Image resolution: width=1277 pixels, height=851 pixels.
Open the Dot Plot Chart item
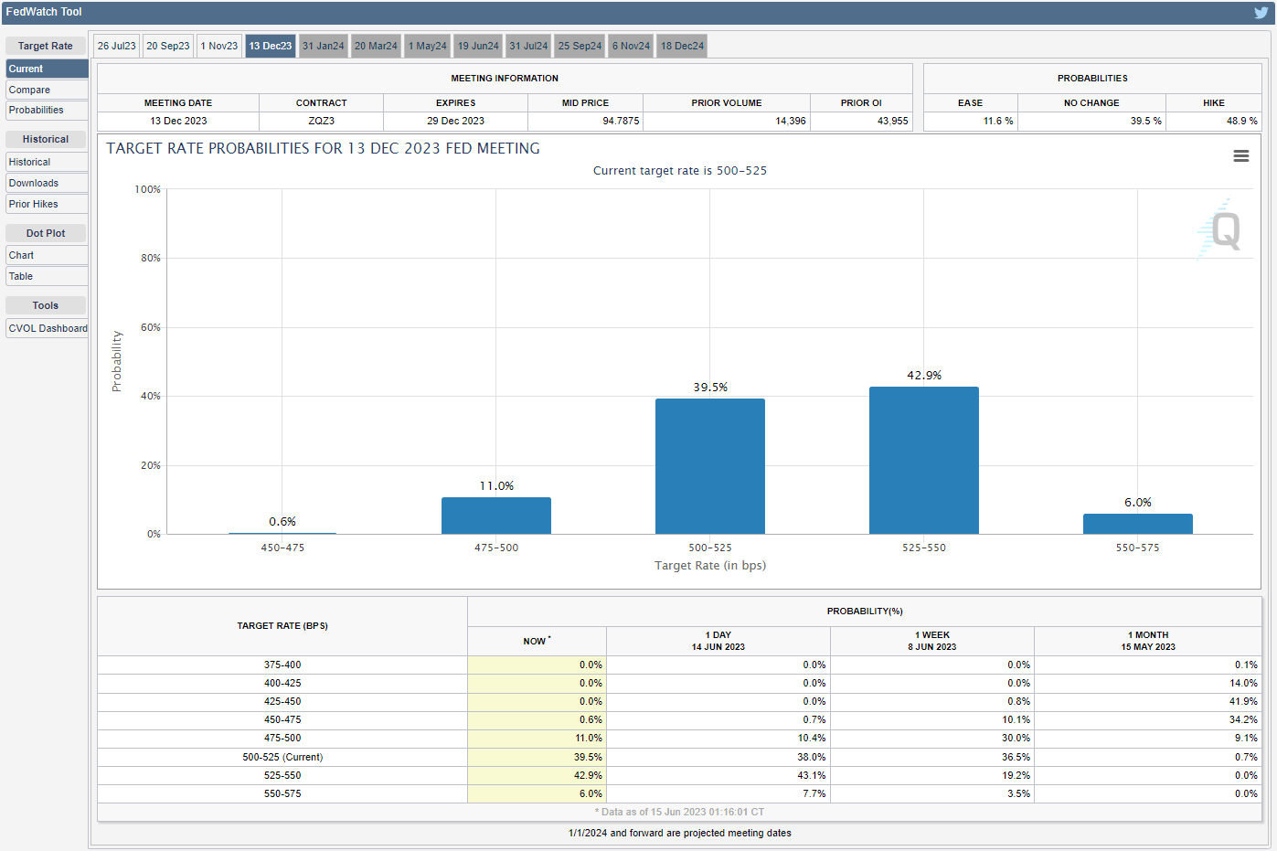click(47, 255)
